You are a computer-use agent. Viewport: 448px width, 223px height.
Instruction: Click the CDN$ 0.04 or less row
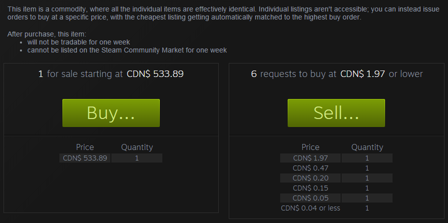click(336, 208)
